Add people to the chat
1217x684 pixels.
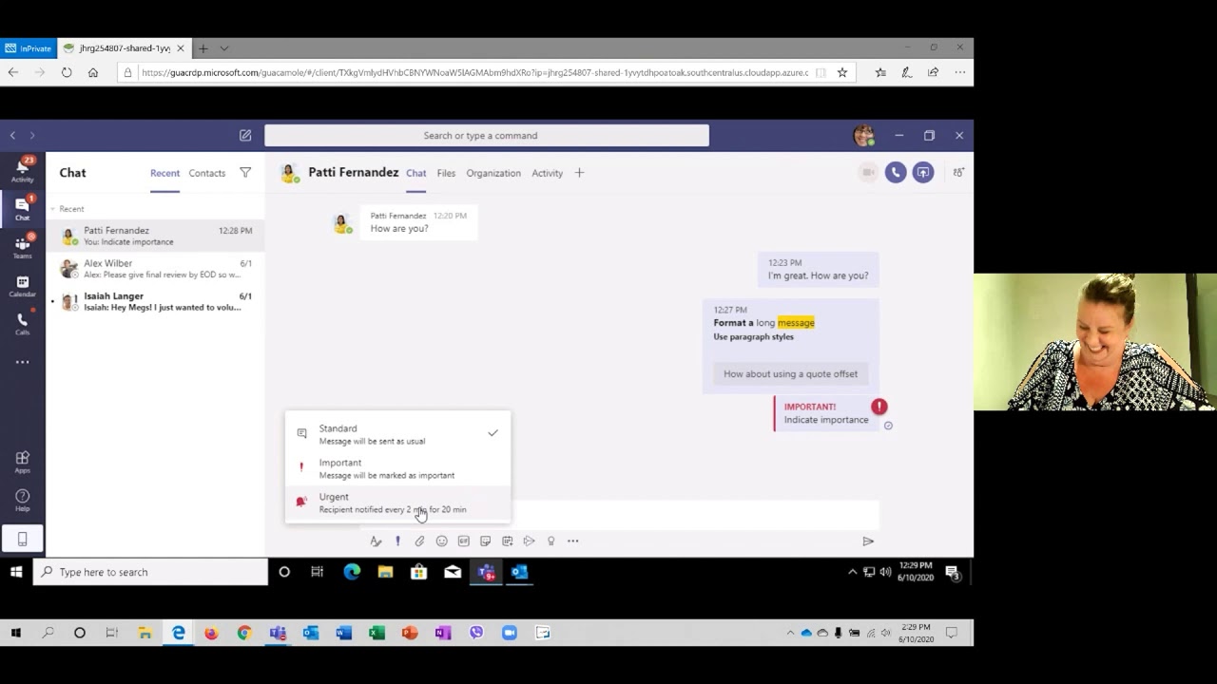click(x=958, y=172)
